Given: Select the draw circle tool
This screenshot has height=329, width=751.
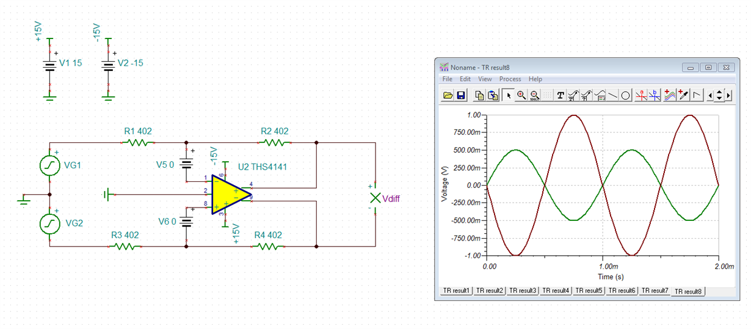Looking at the screenshot, I should point(626,95).
